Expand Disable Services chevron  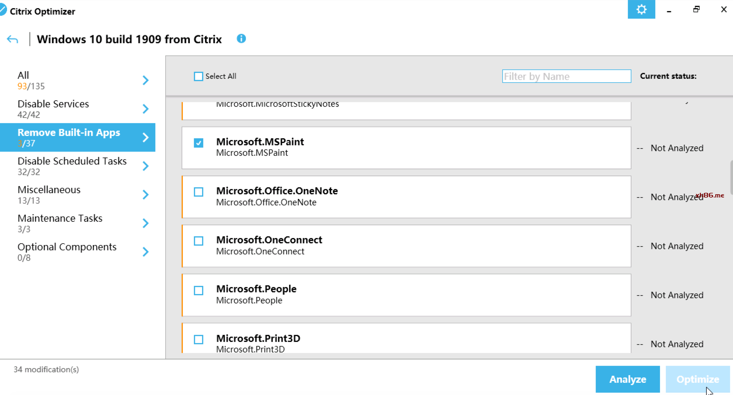pos(145,109)
